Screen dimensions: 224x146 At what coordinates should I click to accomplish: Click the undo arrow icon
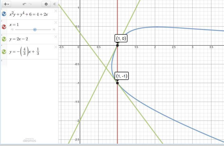coord(25,4)
